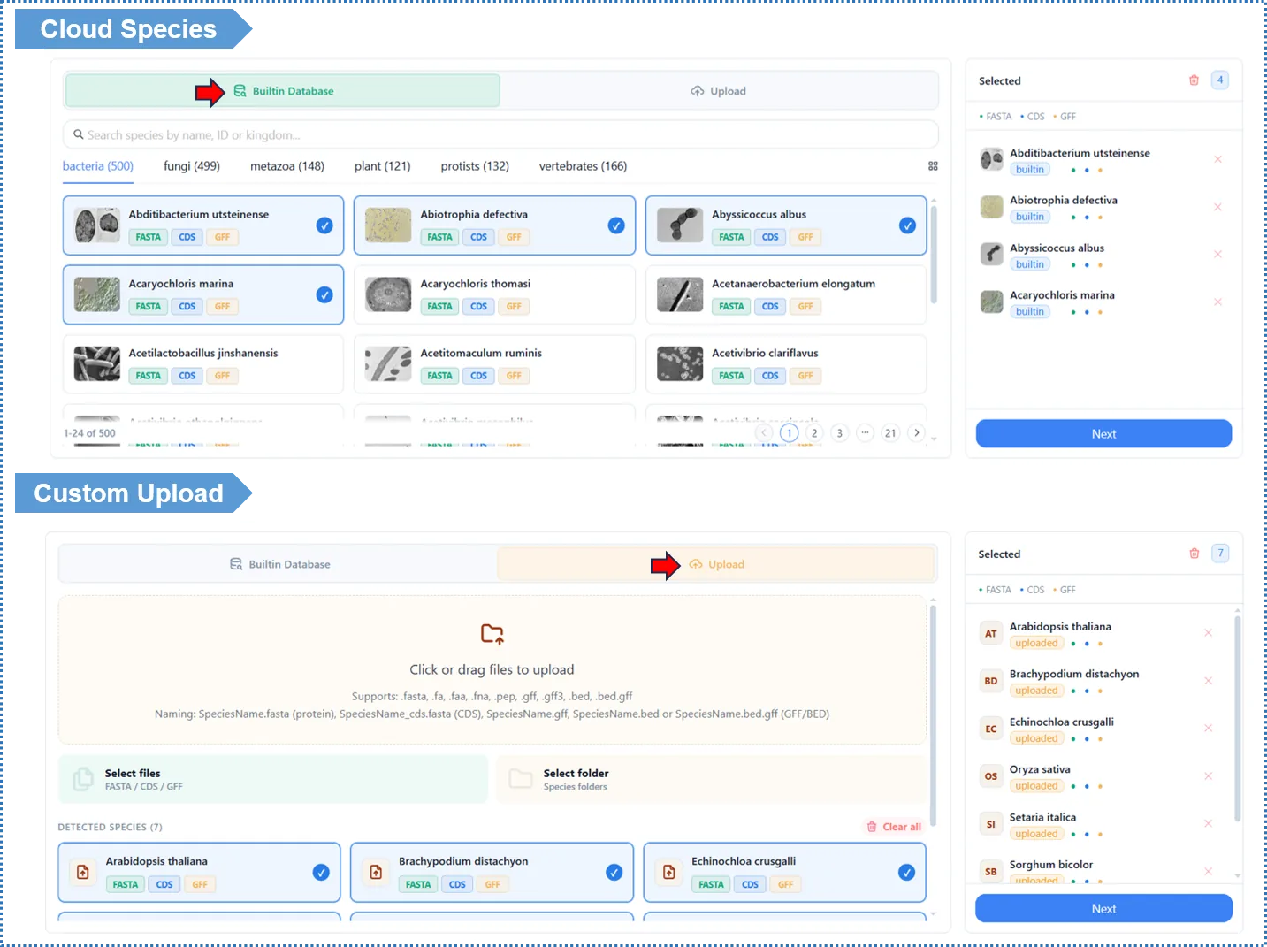Viewport: 1267px width, 947px height.
Task: Click the species search field
Action: tap(500, 135)
